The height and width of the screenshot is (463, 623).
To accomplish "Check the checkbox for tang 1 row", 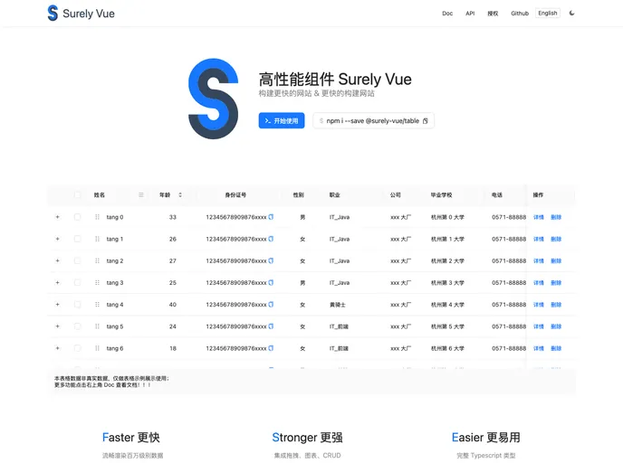I will [78, 239].
